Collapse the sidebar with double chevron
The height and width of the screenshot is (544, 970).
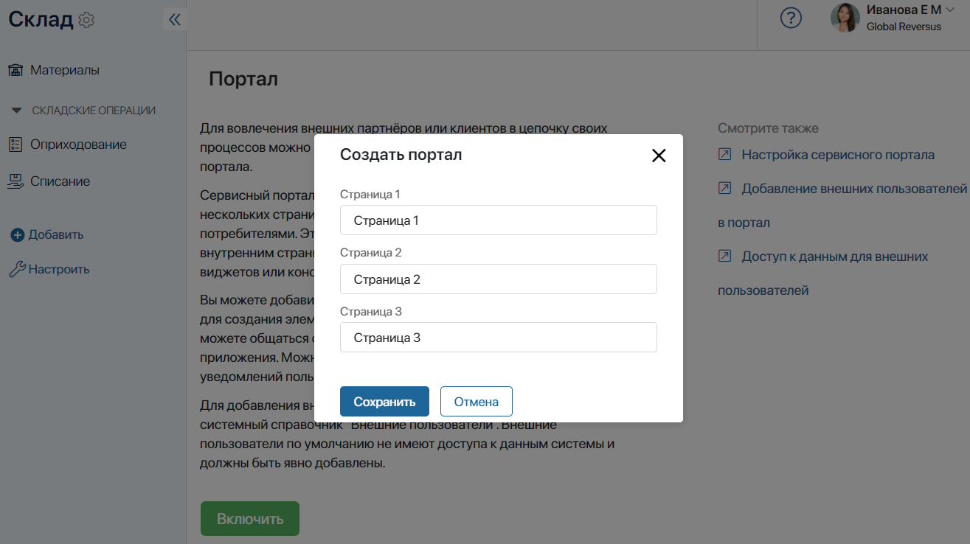click(x=175, y=20)
